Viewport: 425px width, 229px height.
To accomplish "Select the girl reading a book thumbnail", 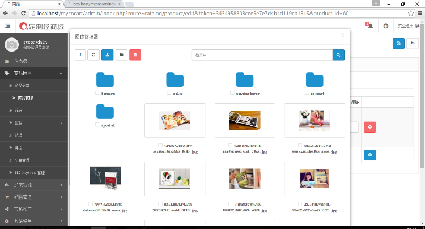I will tap(314, 179).
